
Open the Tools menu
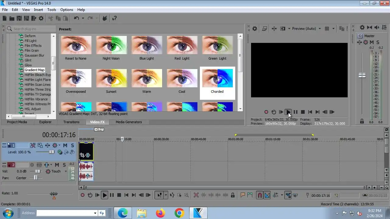tap(51, 10)
